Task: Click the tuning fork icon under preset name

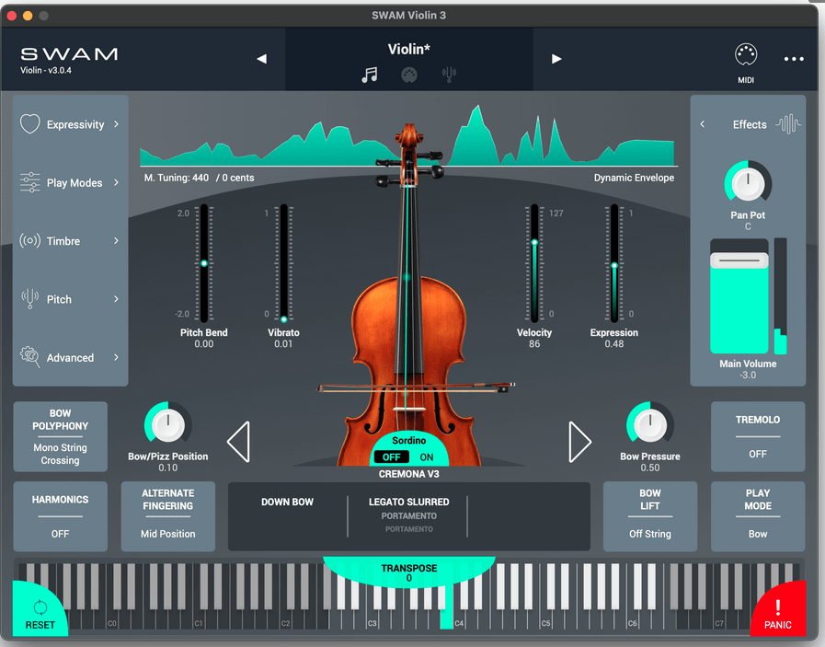Action: (449, 75)
